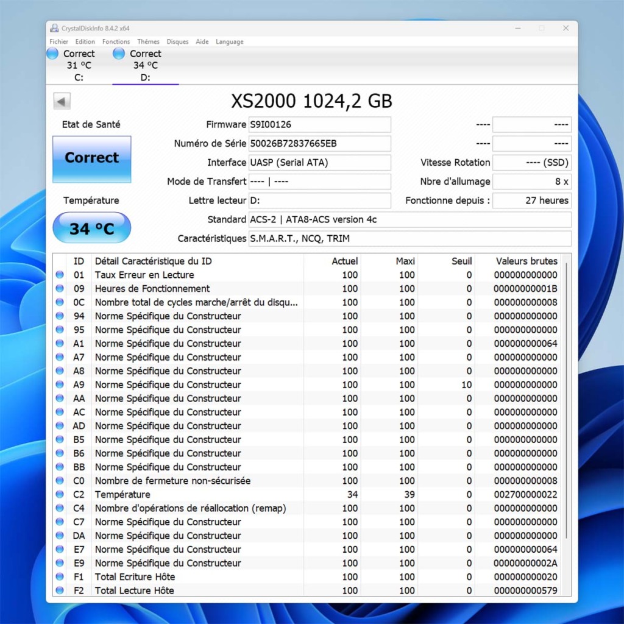Click the status dot for ID C0
The height and width of the screenshot is (624, 624).
(60, 480)
